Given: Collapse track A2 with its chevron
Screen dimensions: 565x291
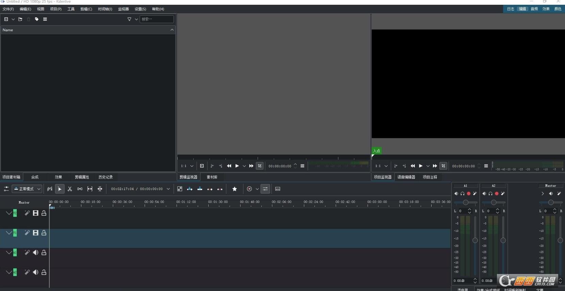Looking at the screenshot, I should pos(9,272).
